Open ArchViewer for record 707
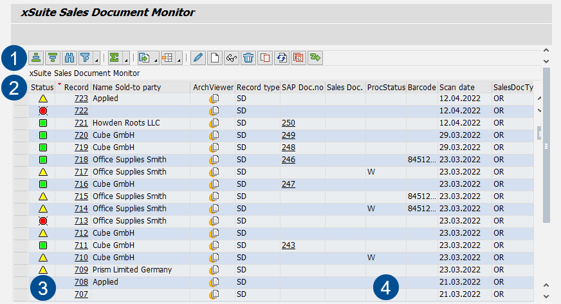Image resolution: width=561 pixels, height=304 pixels. [x=214, y=294]
